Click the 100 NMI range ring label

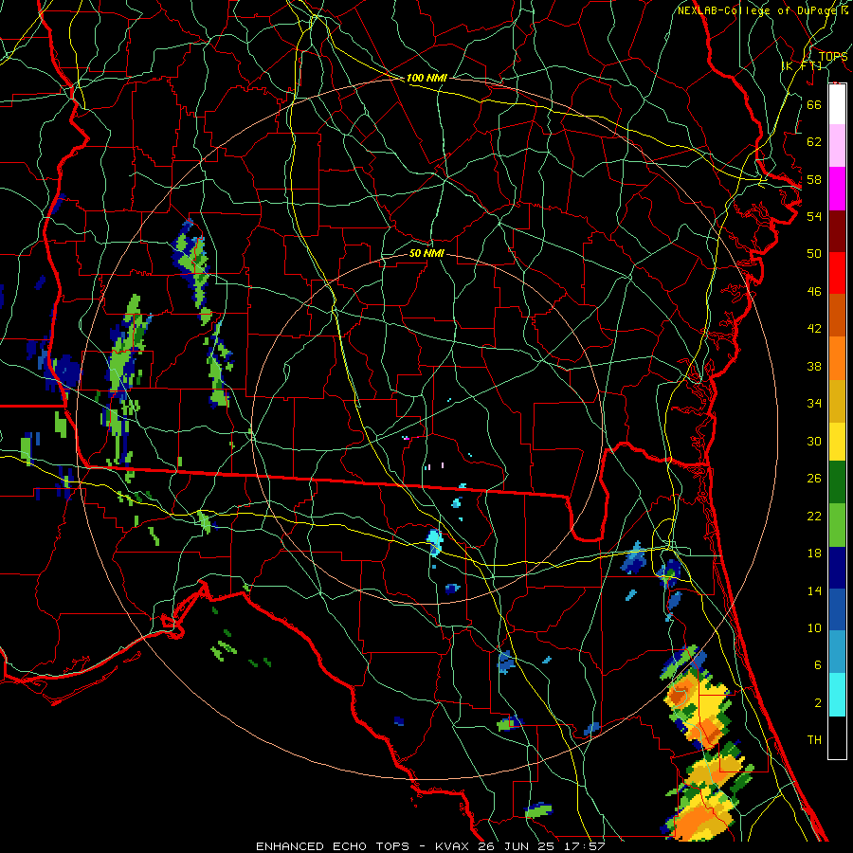pyautogui.click(x=426, y=78)
